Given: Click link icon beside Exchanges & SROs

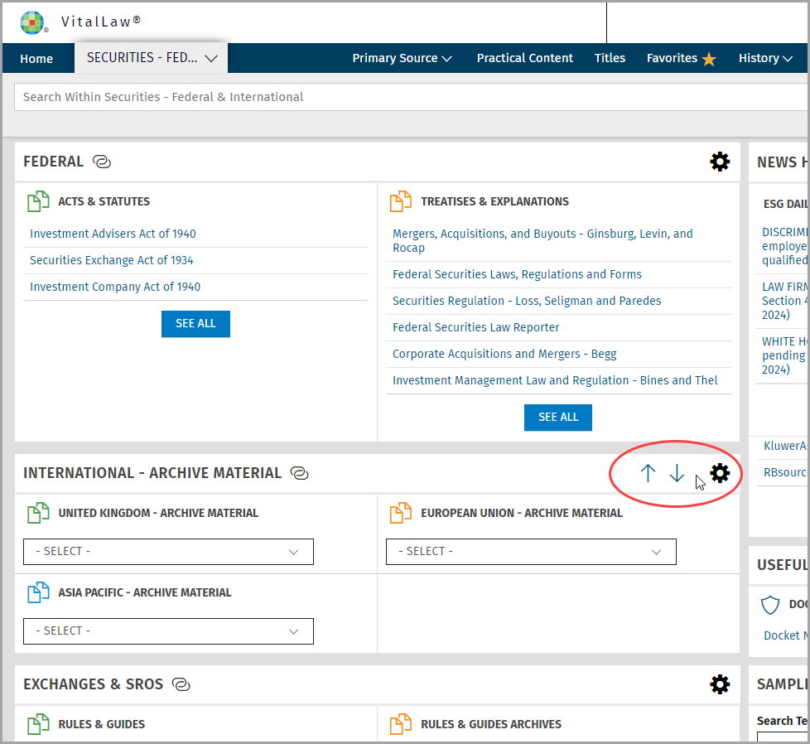Looking at the screenshot, I should tap(181, 684).
